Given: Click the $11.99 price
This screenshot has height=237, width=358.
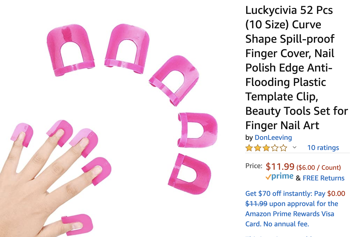Looking at the screenshot, I should tap(280, 167).
